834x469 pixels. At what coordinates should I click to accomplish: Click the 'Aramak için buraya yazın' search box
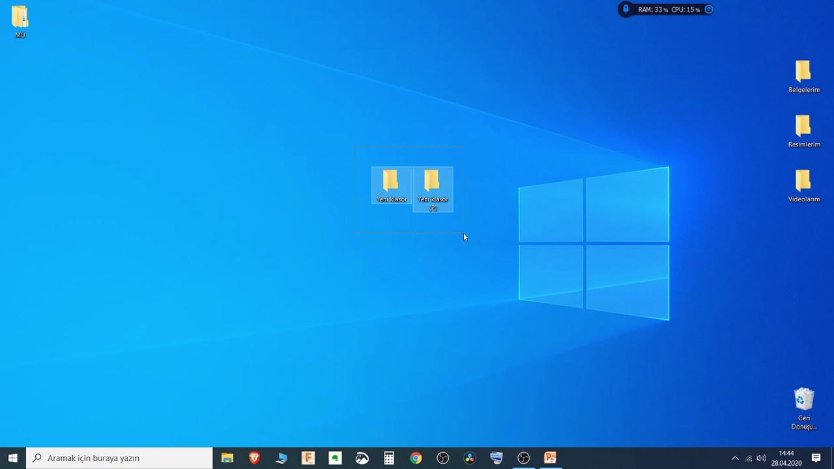point(119,458)
